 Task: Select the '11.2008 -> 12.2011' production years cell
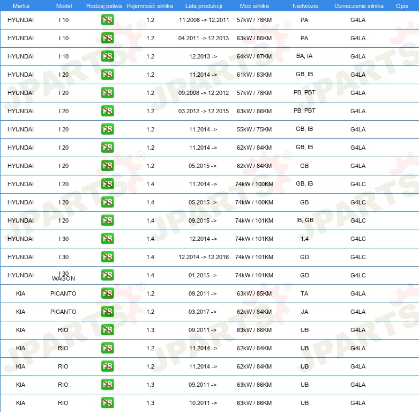point(204,20)
